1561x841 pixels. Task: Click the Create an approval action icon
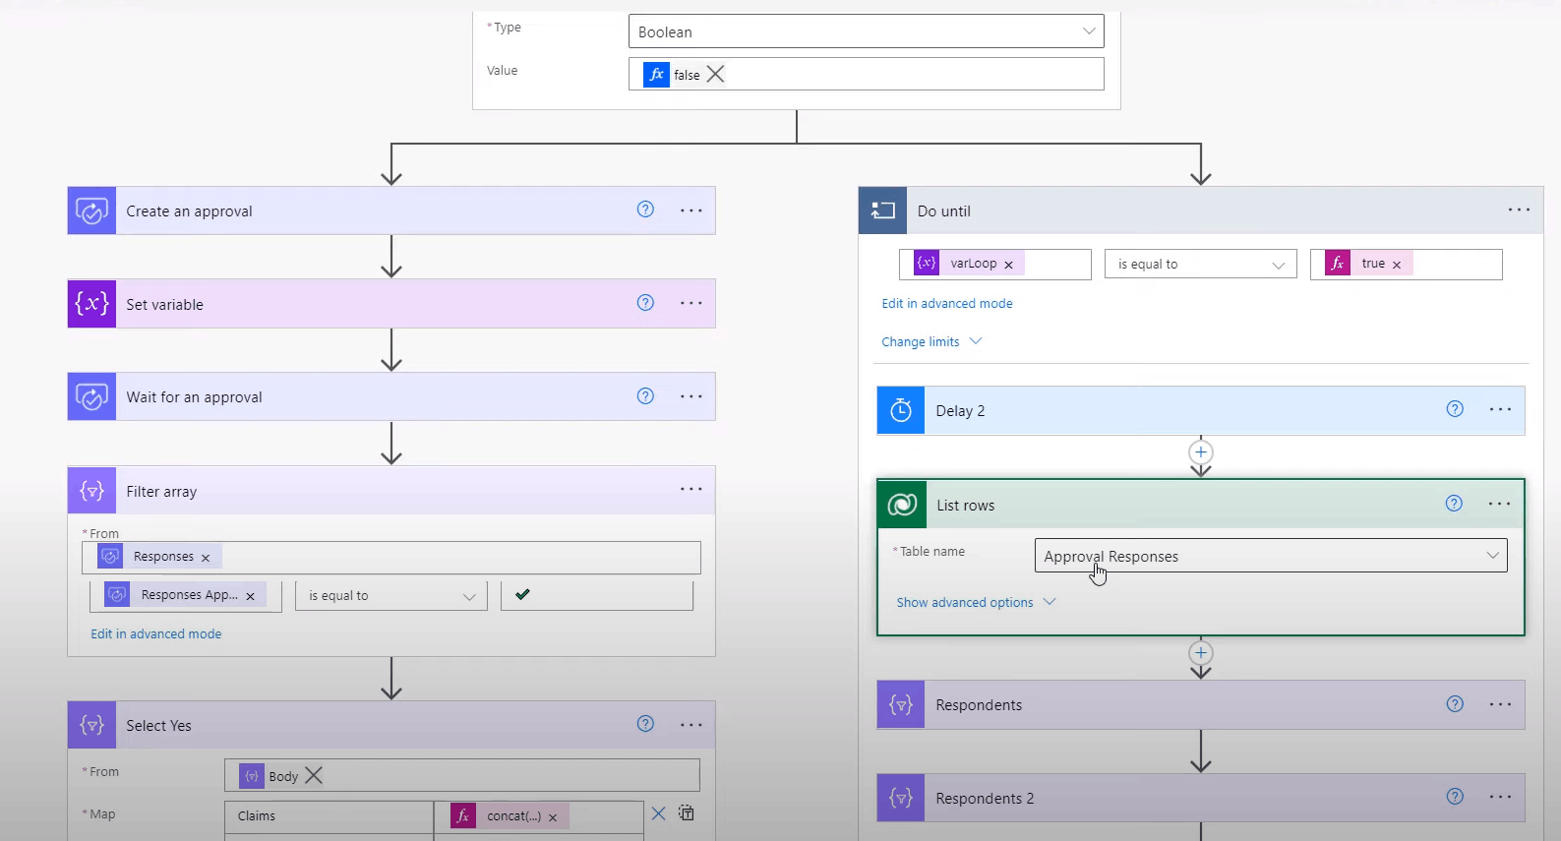(91, 210)
